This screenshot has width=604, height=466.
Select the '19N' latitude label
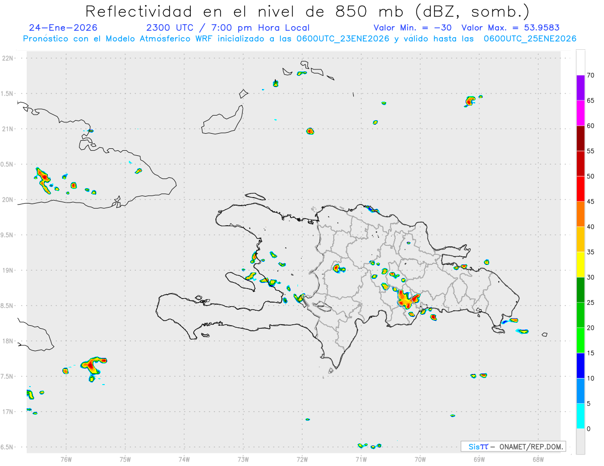point(8,270)
